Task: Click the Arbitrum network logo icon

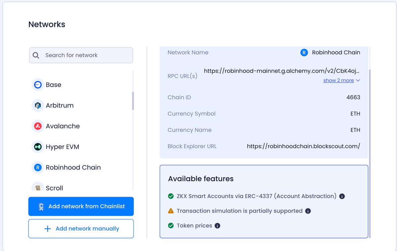Action: click(x=38, y=105)
